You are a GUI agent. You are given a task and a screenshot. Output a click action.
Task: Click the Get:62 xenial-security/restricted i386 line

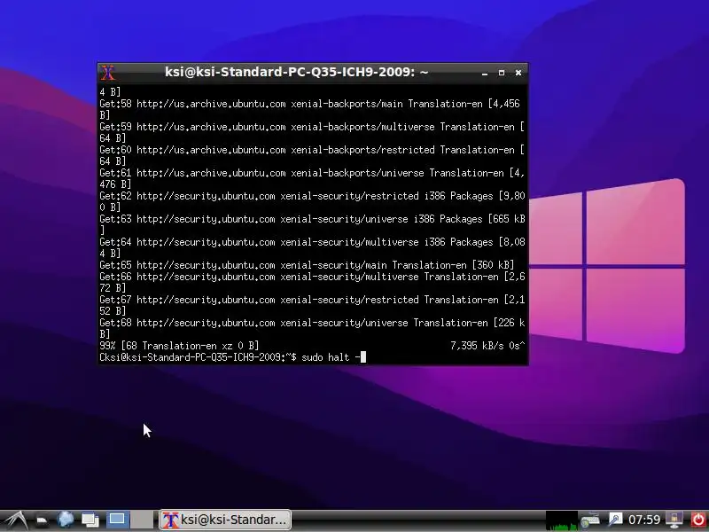pos(312,202)
